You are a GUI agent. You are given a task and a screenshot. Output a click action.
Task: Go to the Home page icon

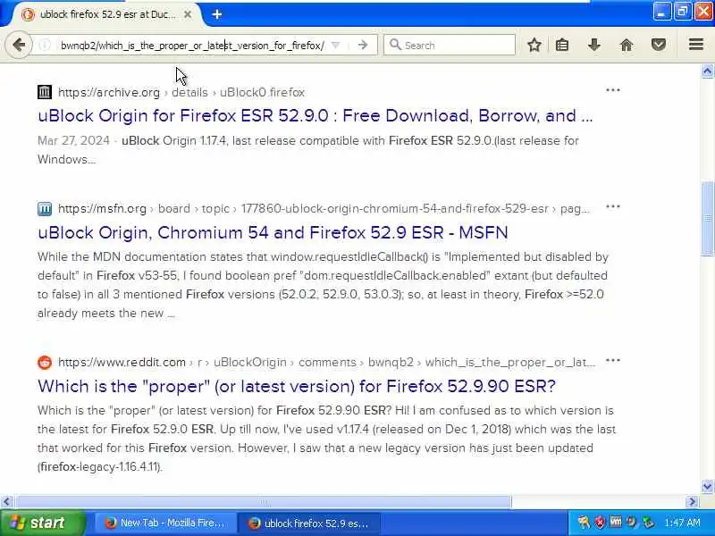point(627,45)
